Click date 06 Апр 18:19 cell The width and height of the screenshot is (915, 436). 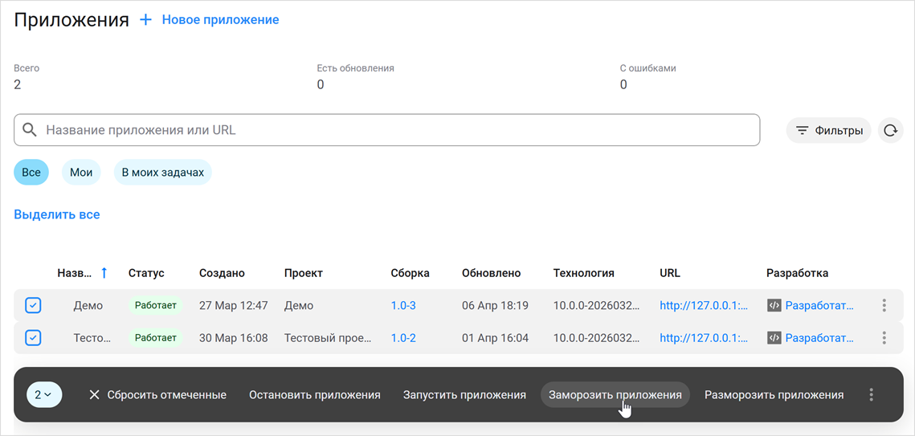[495, 305]
